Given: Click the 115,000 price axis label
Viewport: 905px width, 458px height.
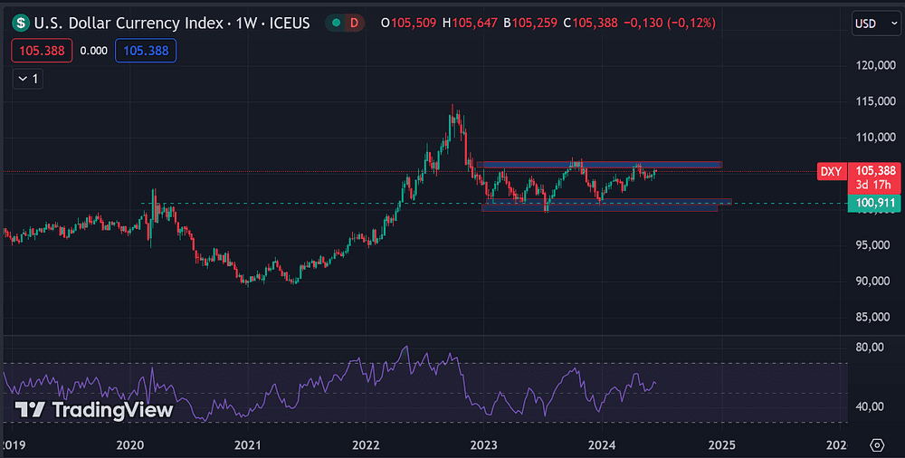Looking at the screenshot, I should point(875,101).
